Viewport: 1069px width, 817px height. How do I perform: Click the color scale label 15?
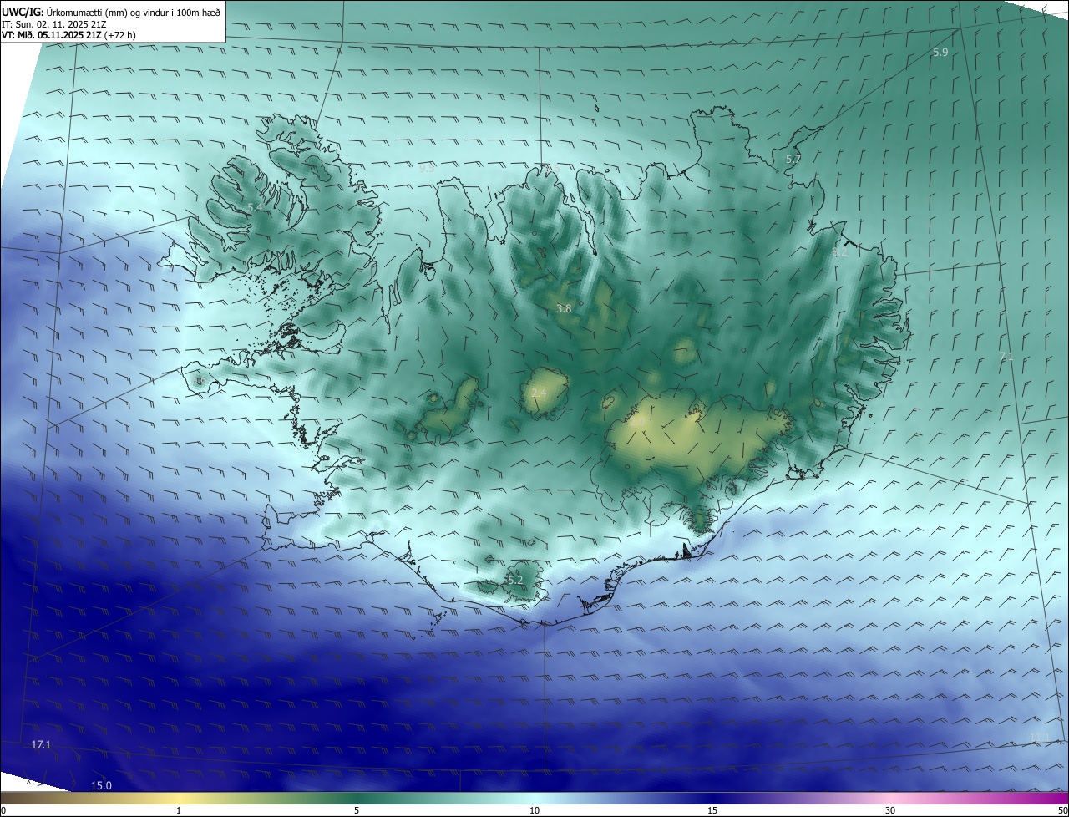click(712, 810)
